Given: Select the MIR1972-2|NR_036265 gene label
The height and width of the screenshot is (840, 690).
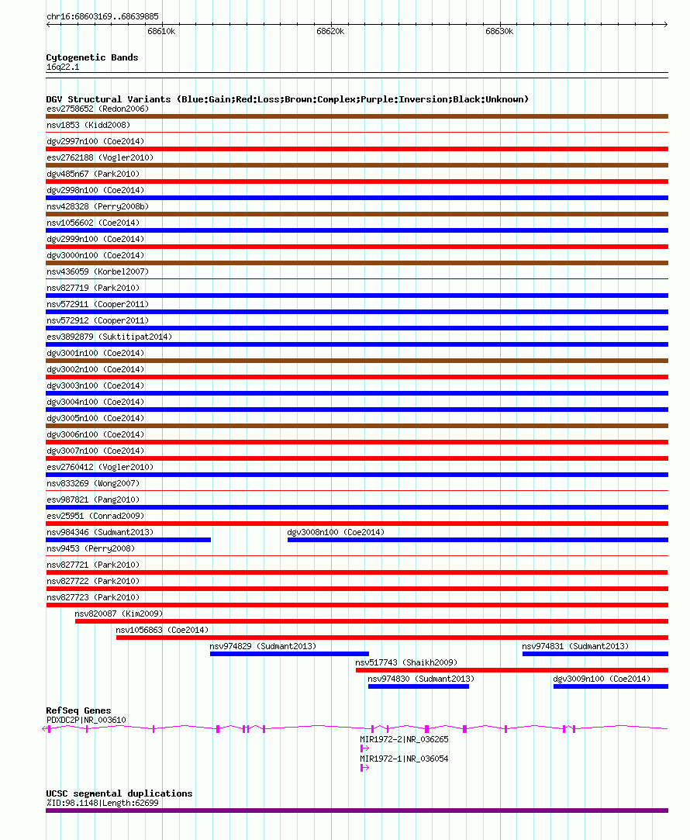Looking at the screenshot, I should tap(404, 739).
